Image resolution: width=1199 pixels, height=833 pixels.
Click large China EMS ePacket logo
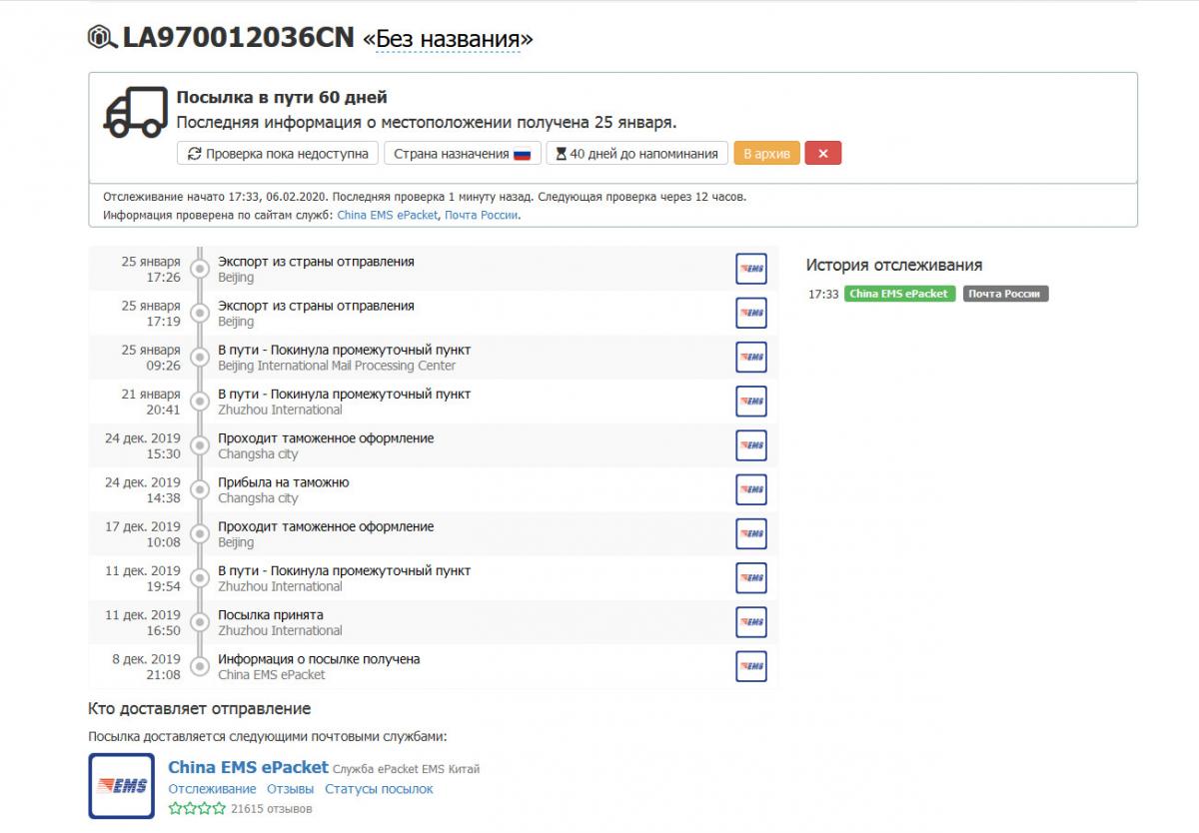click(122, 786)
